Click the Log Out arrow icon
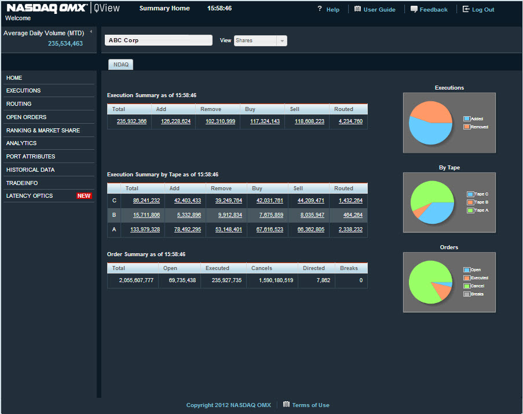Image resolution: width=523 pixels, height=414 pixels. click(466, 9)
